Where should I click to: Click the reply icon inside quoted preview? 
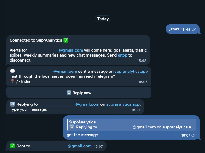(x=72, y=127)
